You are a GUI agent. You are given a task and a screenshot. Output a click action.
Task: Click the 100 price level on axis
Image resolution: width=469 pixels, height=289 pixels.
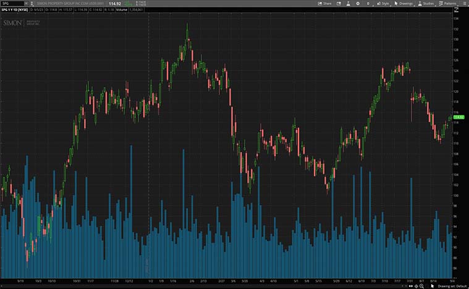click(456, 196)
